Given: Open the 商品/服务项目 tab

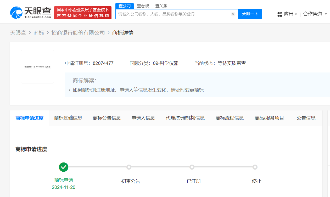Looking at the screenshot, I should 269,118.
